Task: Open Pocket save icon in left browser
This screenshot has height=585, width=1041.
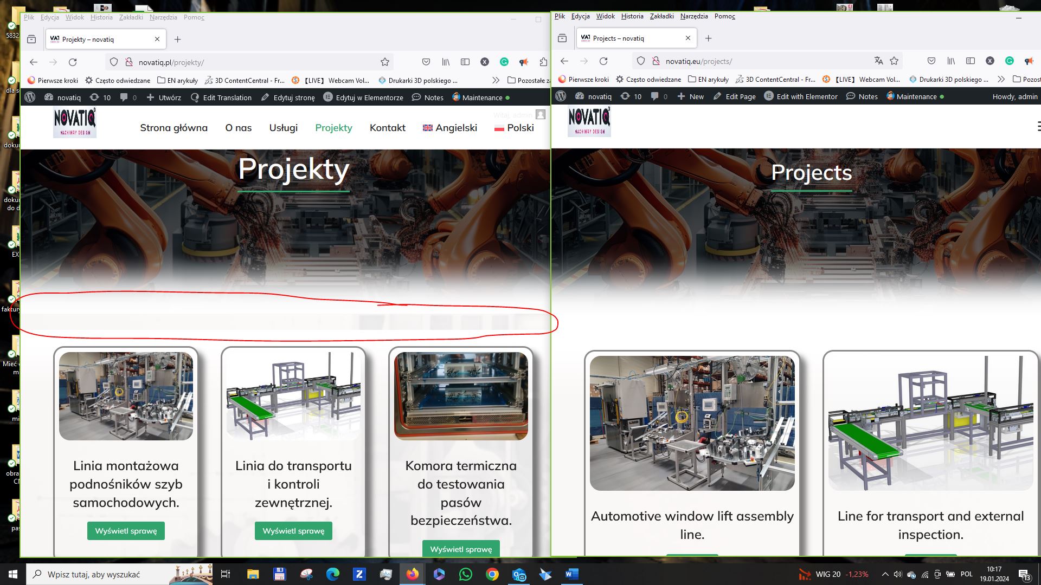Action: pyautogui.click(x=426, y=62)
